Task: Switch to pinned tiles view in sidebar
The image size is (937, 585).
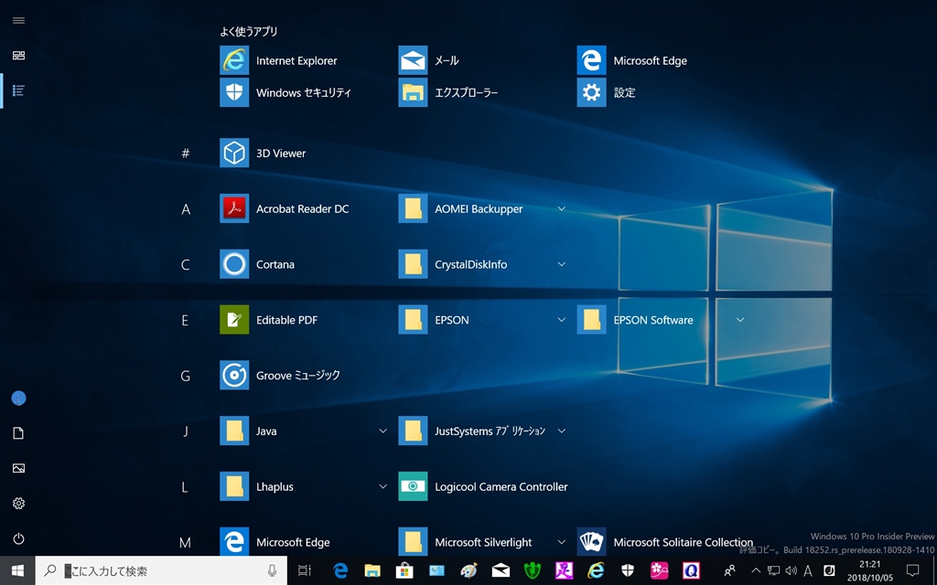Action: pos(18,55)
